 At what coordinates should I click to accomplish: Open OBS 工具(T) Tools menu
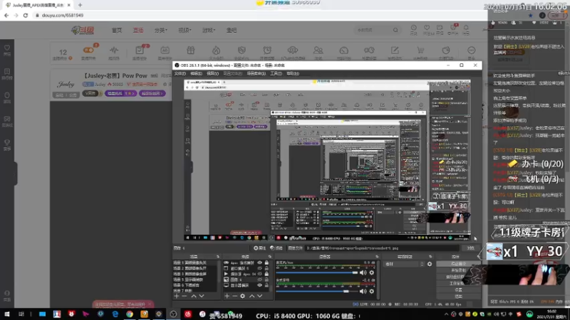[276, 74]
